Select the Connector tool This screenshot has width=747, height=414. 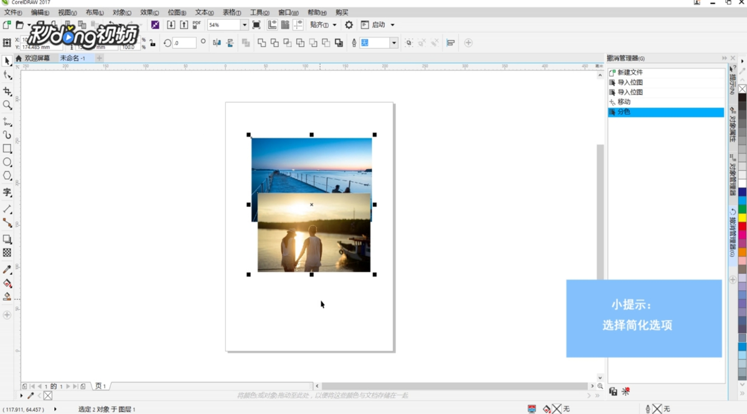click(7, 223)
